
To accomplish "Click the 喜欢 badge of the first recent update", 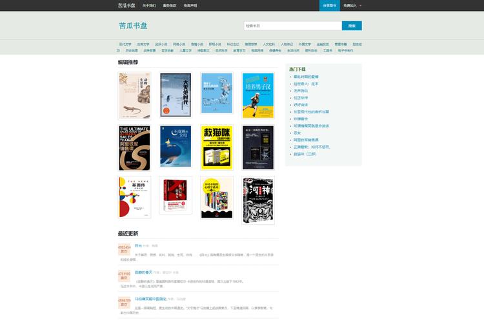I will 124,249.
